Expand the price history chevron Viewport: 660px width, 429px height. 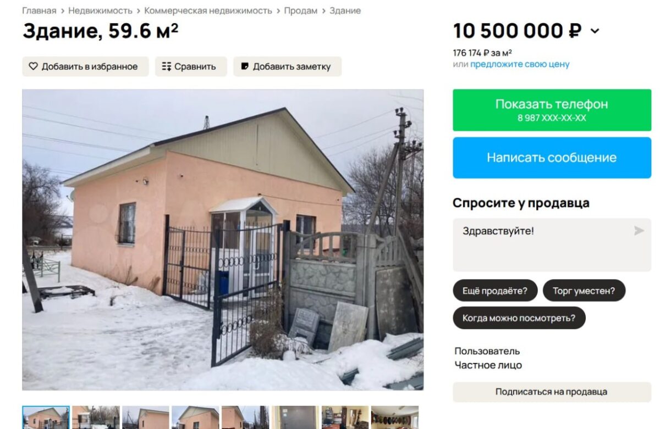click(595, 32)
